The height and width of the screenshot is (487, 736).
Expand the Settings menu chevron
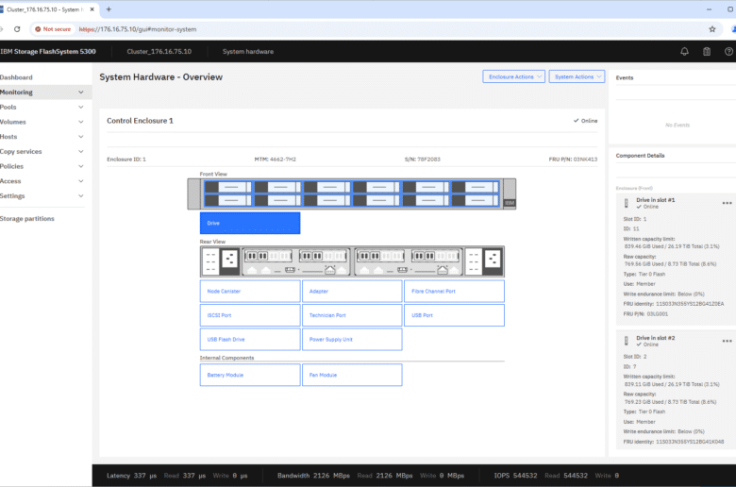(x=81, y=195)
